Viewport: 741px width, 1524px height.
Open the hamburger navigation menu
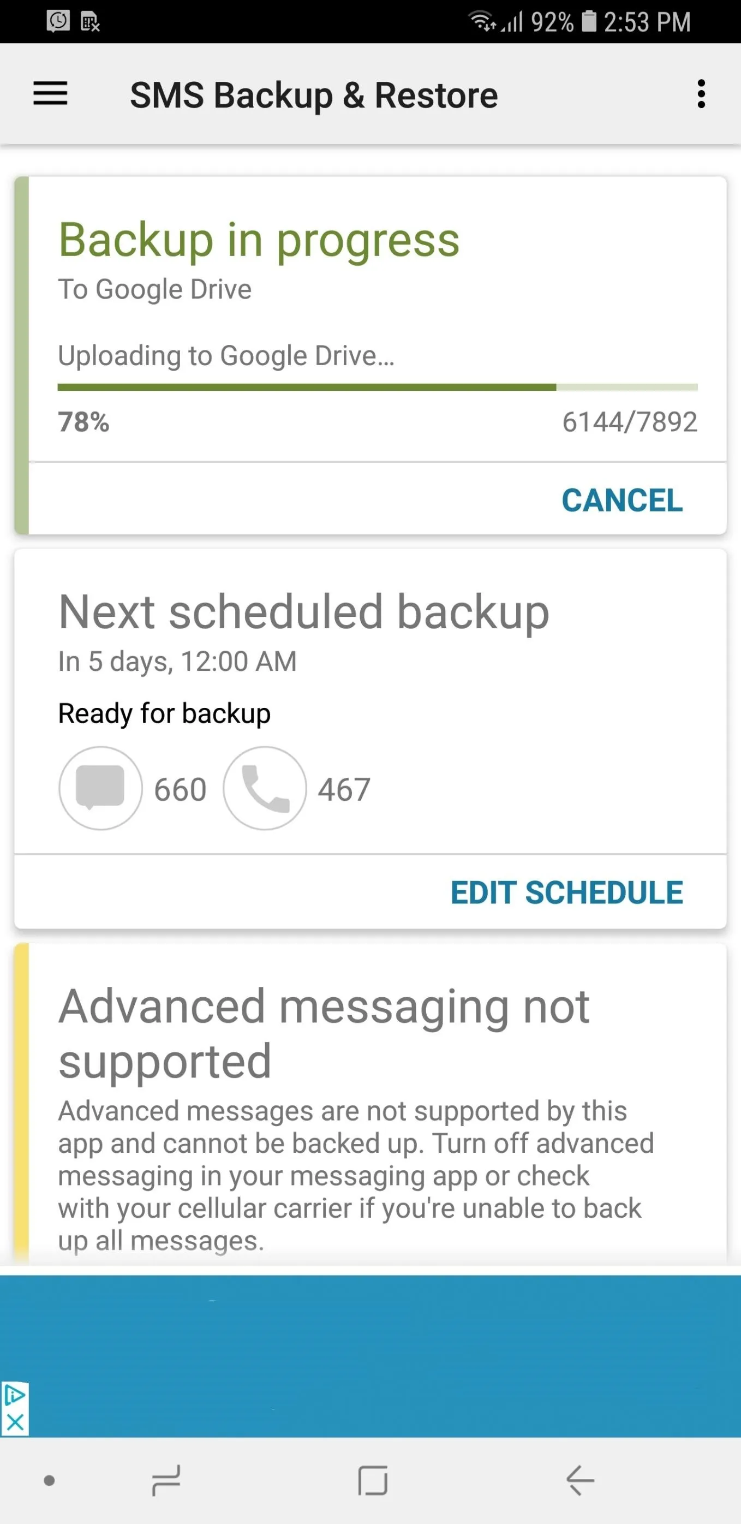tap(50, 93)
